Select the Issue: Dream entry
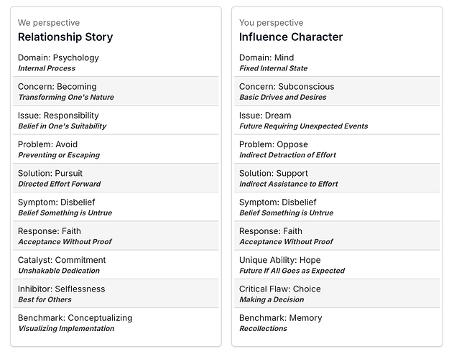This screenshot has height=359, width=454. tap(337, 120)
